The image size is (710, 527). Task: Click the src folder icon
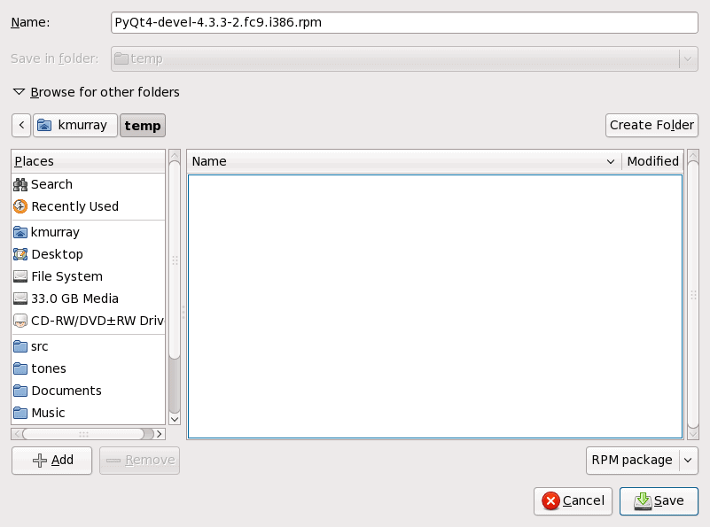[21, 346]
